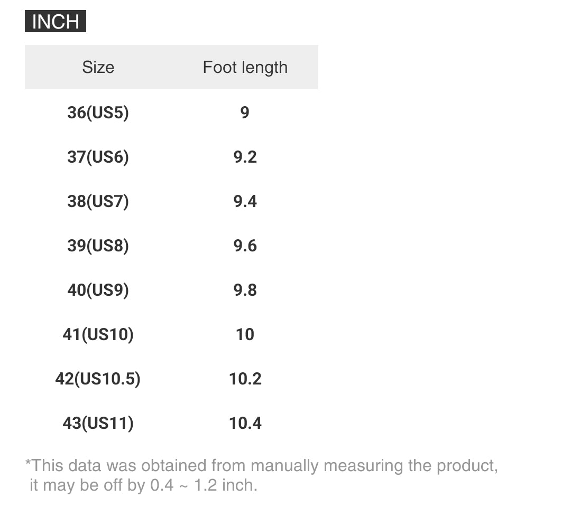Click the foot length value 9
The image size is (571, 507).
[x=245, y=112]
